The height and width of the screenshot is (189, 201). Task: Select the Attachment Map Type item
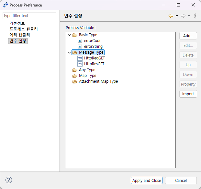(x=98, y=81)
